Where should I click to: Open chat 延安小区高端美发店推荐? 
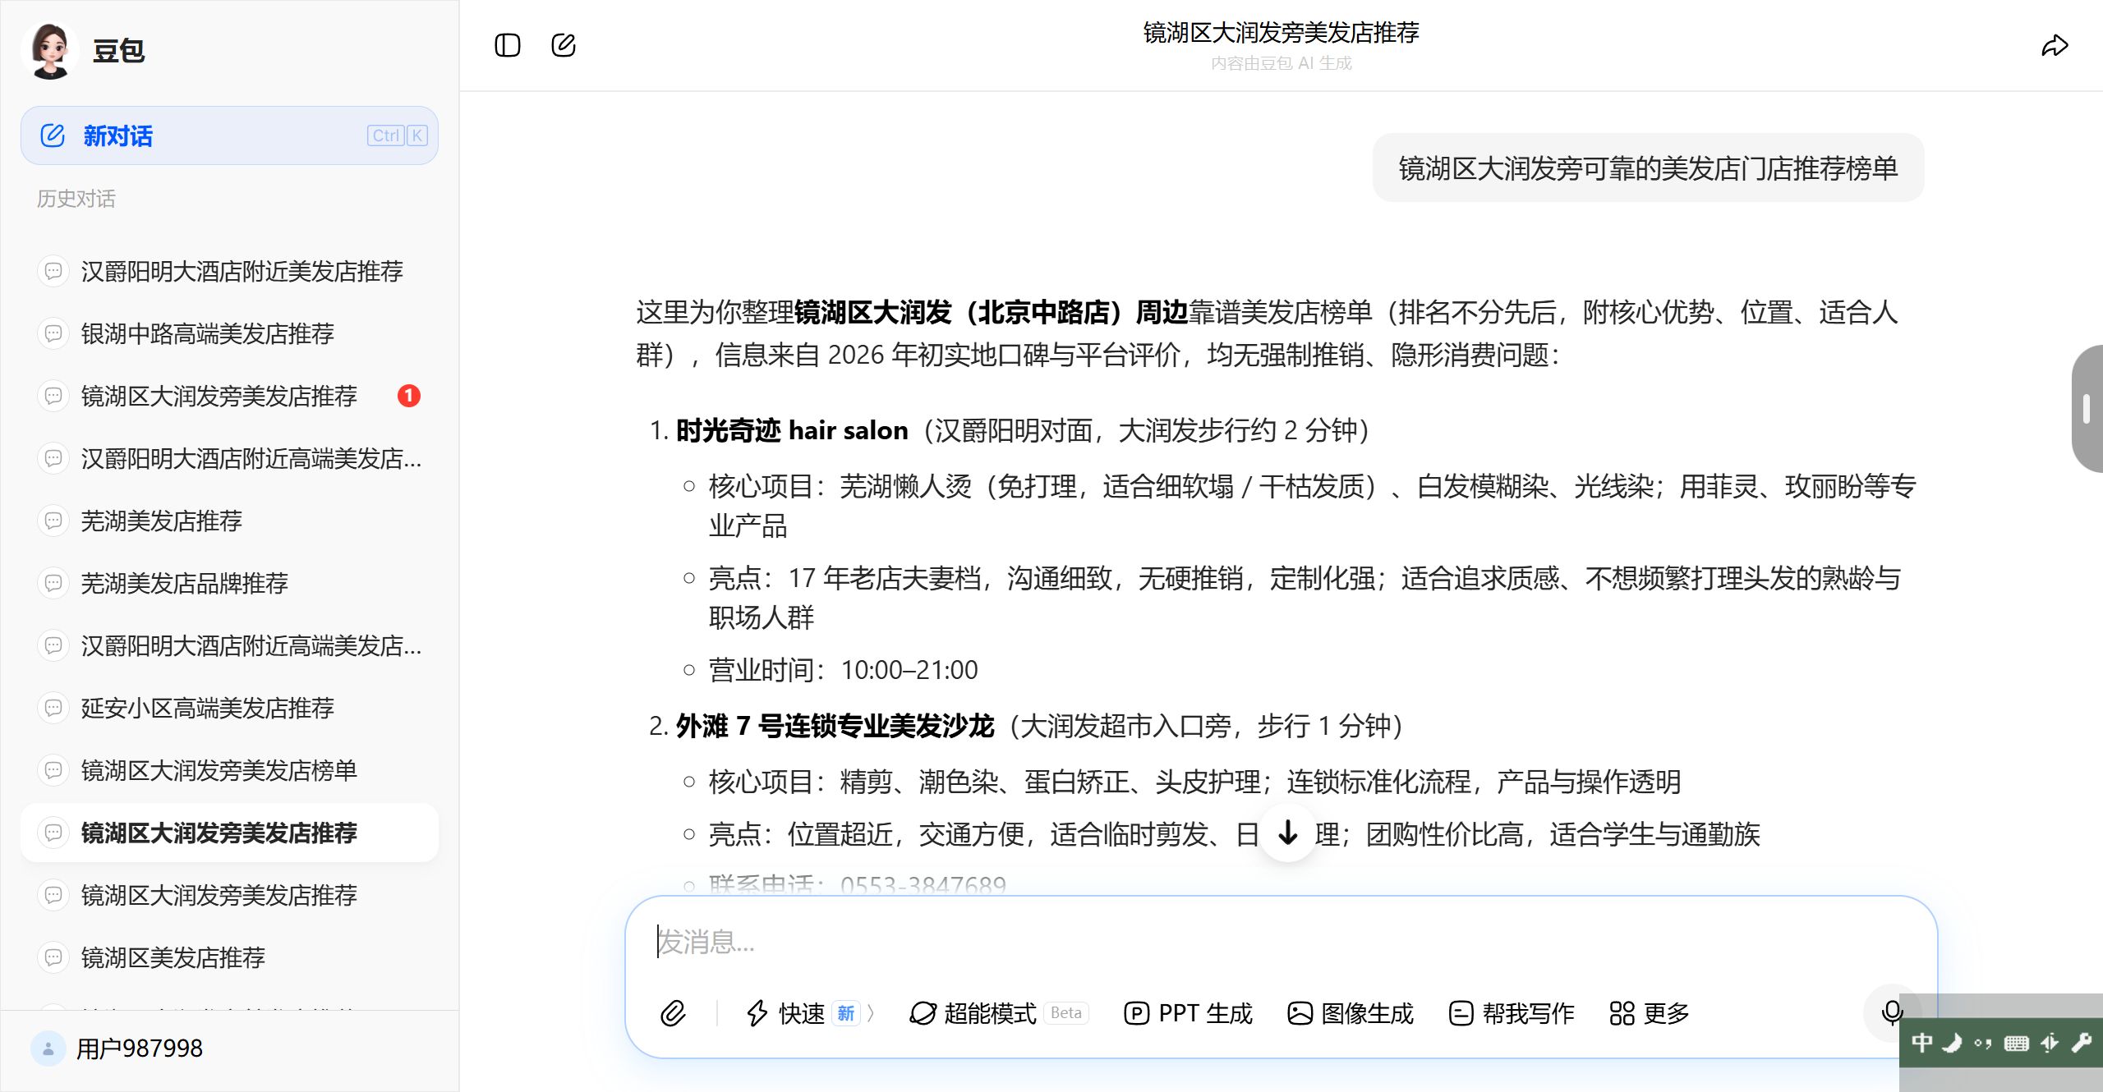coord(229,708)
